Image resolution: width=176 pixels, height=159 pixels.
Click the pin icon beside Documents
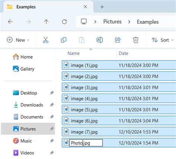click(52, 117)
